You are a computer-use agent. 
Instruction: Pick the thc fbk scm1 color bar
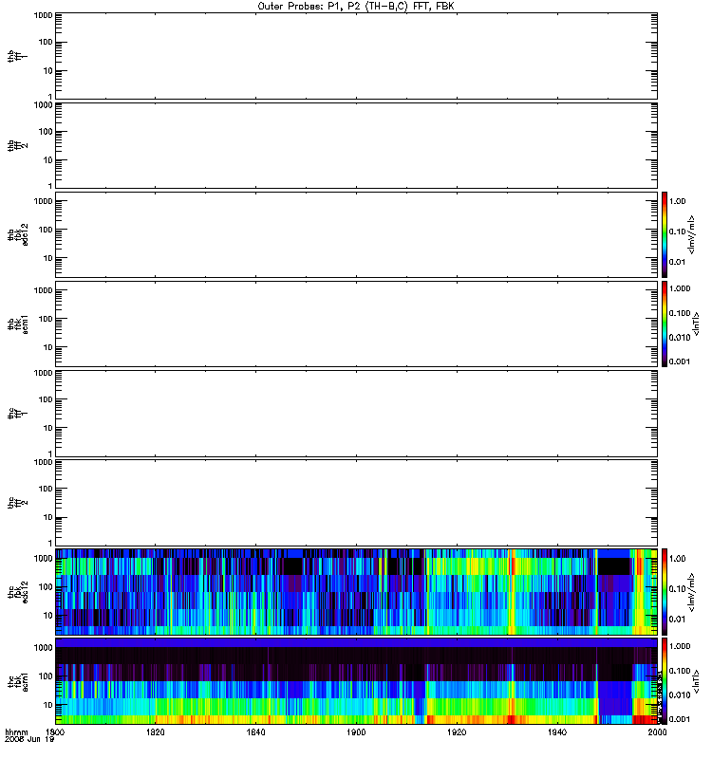point(665,681)
